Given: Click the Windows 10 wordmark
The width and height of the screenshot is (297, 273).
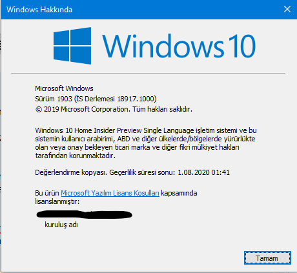Looking at the screenshot, I should (x=179, y=46).
